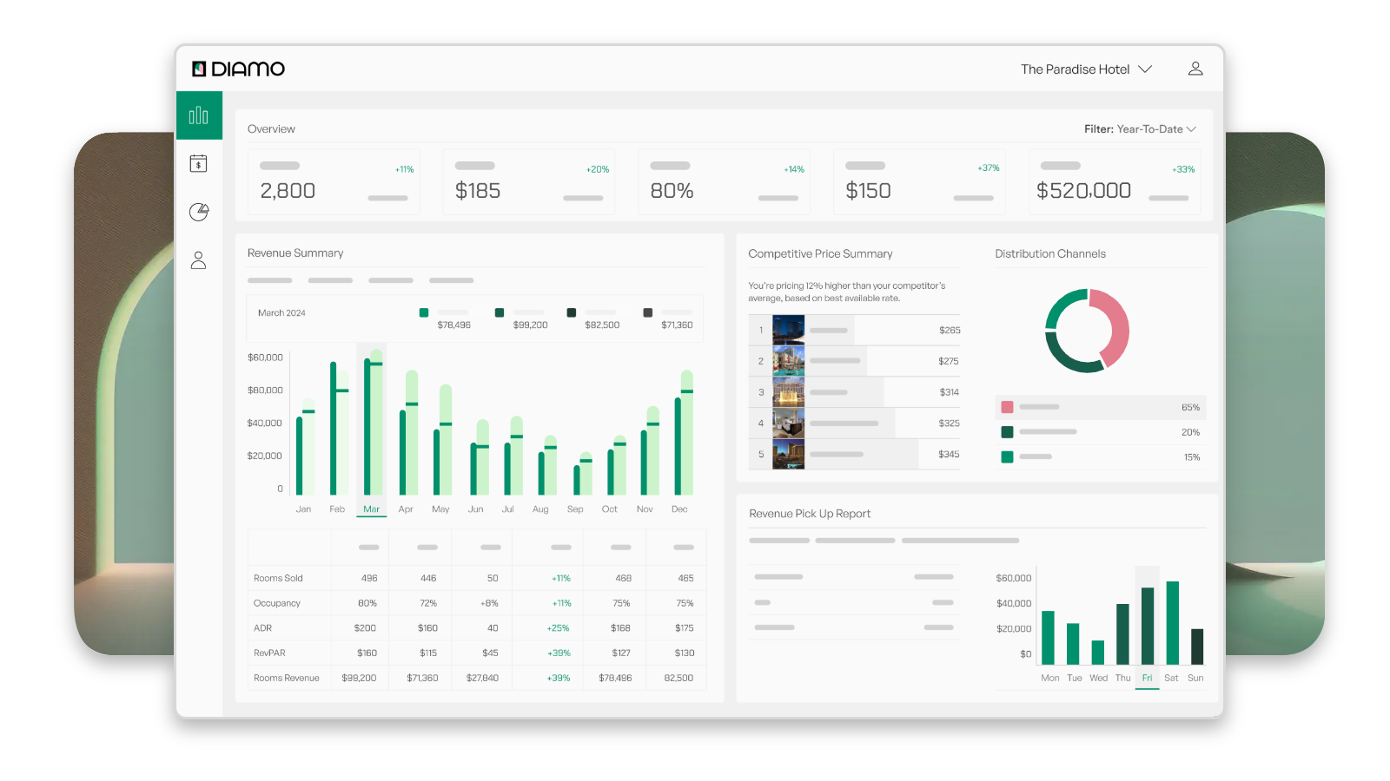
Task: Toggle the $99,200 series in the legend
Action: pos(499,312)
